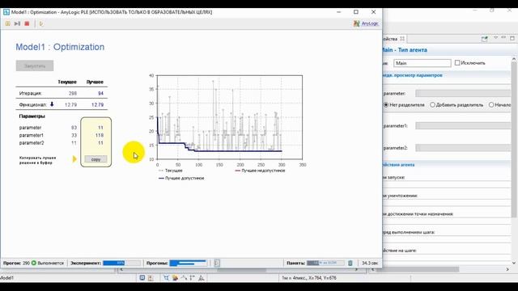The image size is (518, 291).
Task: Select current iteration value 298
Action: coord(73,94)
